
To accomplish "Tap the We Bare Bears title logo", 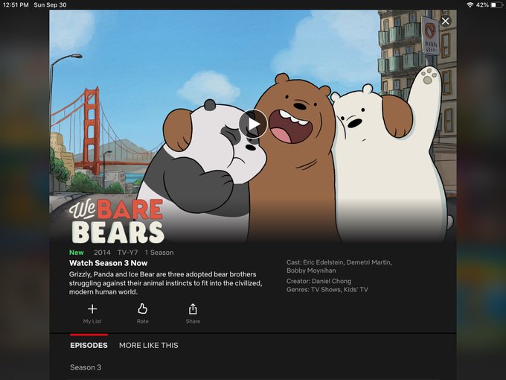I will tap(117, 221).
